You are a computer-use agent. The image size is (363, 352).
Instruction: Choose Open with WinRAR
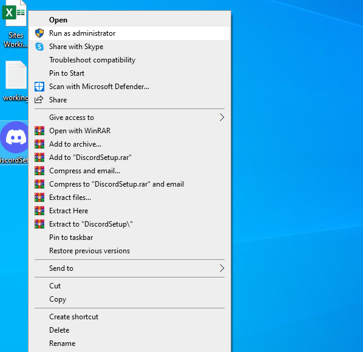pos(130,131)
